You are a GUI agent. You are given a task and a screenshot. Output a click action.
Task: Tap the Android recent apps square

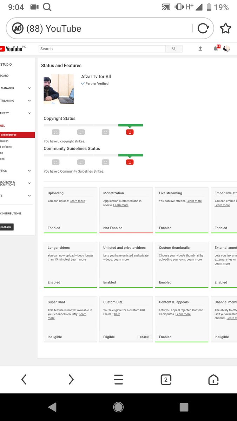pyautogui.click(x=184, y=407)
